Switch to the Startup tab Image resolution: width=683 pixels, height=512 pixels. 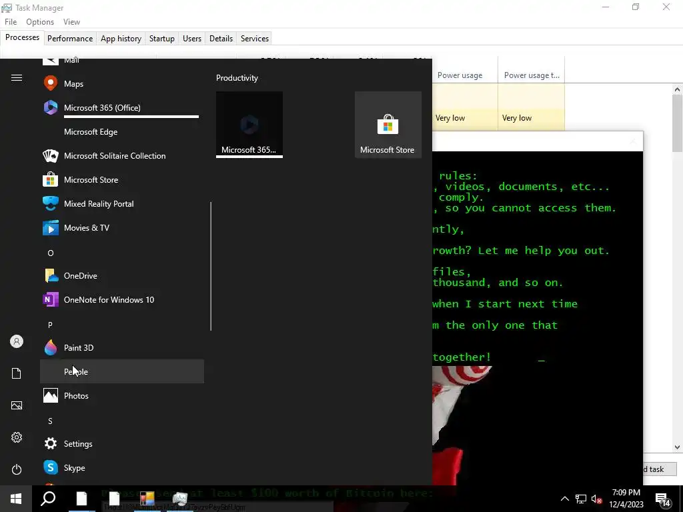tap(161, 38)
